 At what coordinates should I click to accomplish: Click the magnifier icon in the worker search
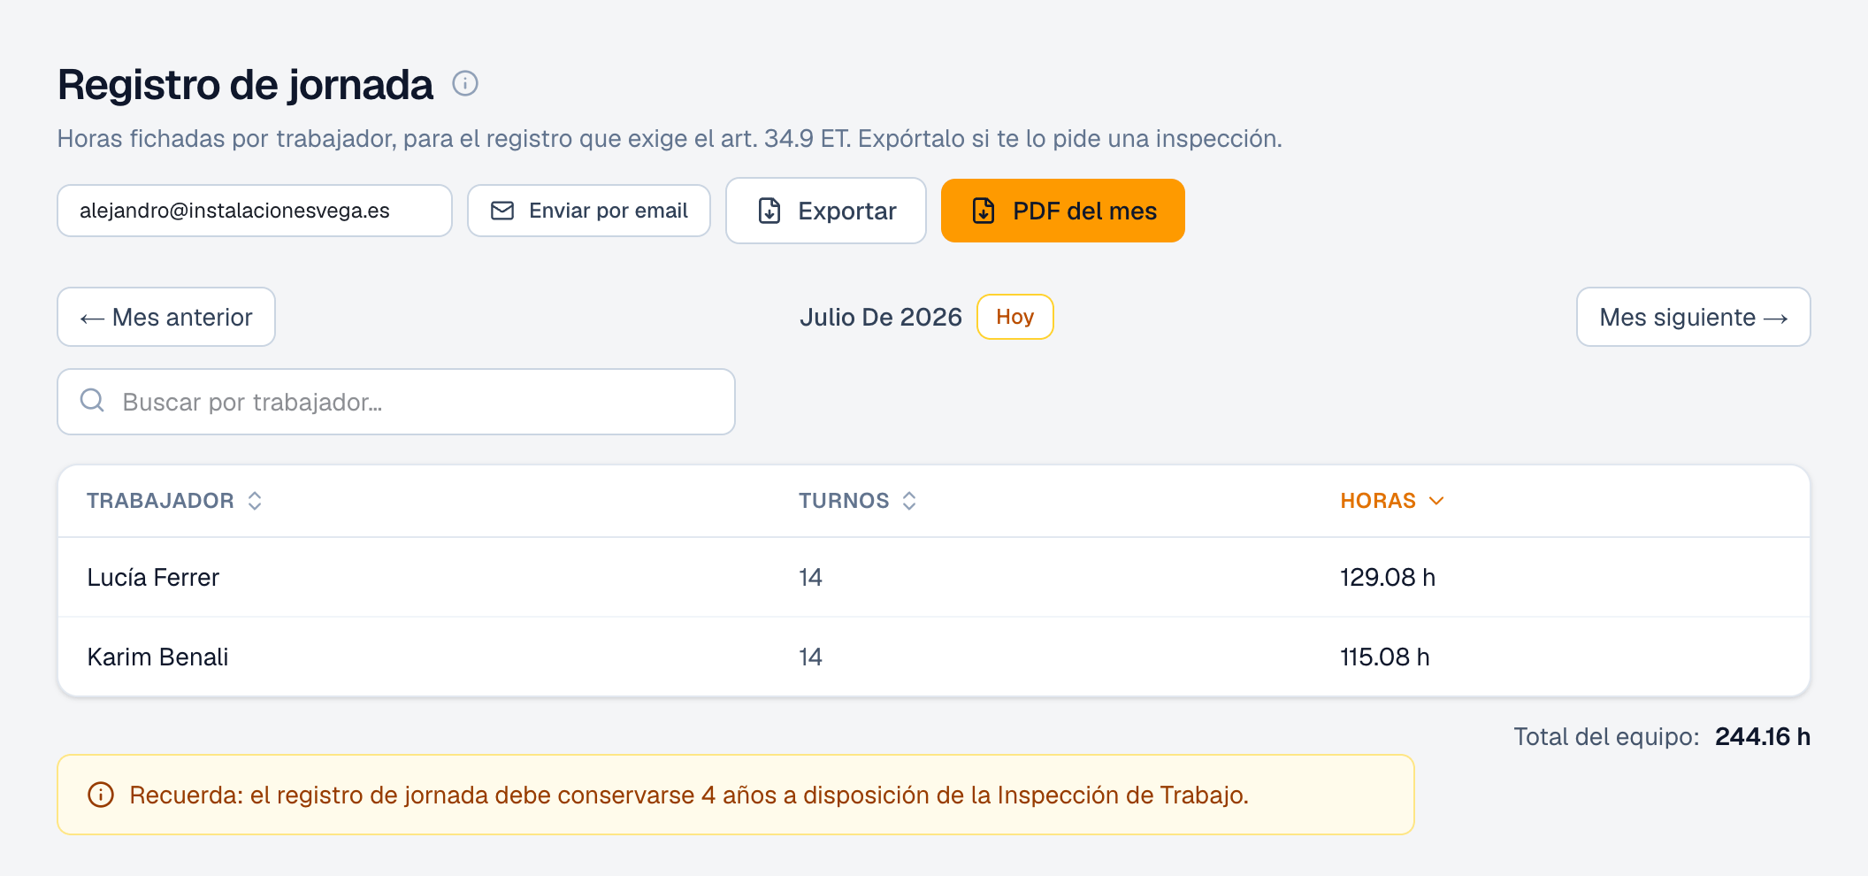(92, 401)
